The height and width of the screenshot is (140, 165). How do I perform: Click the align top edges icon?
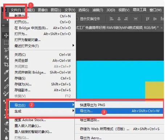pyautogui.click(x=147, y=19)
